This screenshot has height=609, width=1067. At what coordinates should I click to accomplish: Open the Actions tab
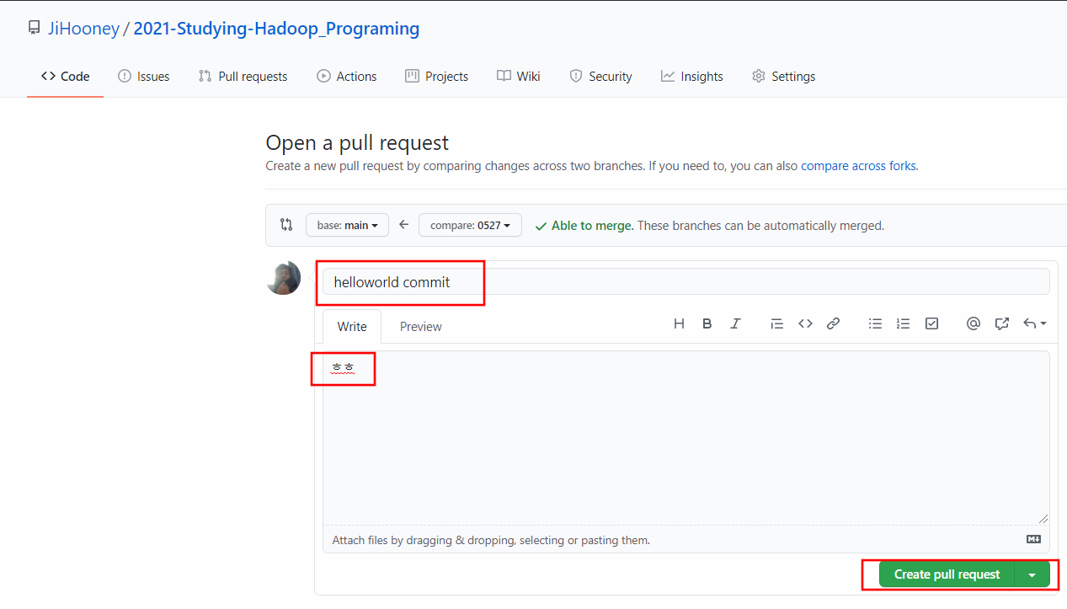[x=347, y=76]
